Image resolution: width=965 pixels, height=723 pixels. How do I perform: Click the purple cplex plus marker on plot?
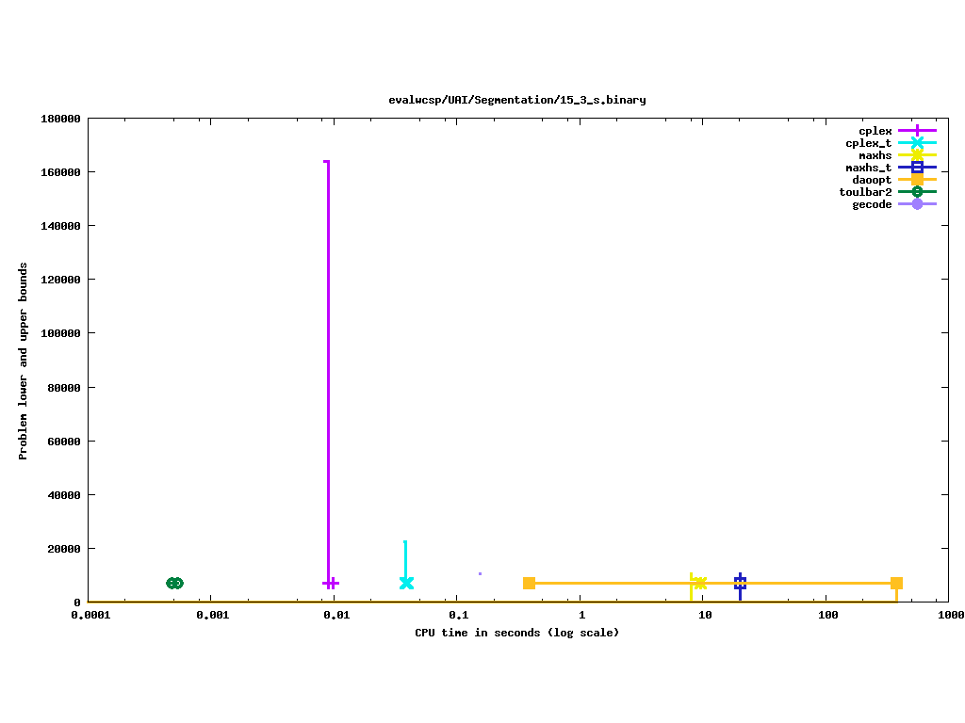[x=331, y=583]
